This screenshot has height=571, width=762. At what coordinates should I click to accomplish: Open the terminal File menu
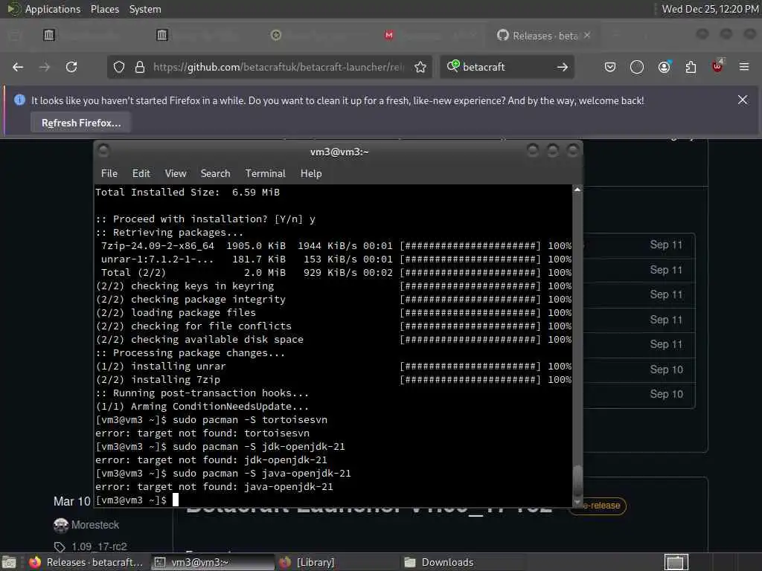click(x=109, y=173)
